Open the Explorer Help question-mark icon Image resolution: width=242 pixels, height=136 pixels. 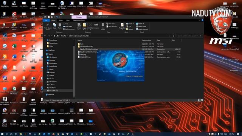tap(202, 20)
